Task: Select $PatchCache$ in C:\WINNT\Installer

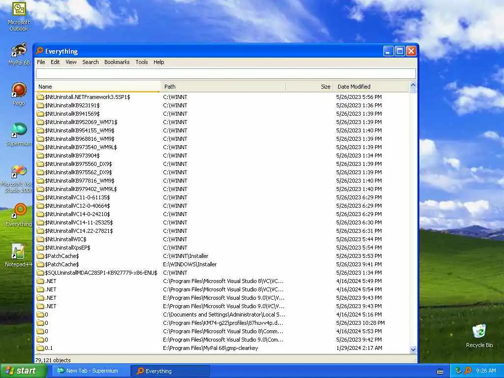Action: [222, 256]
